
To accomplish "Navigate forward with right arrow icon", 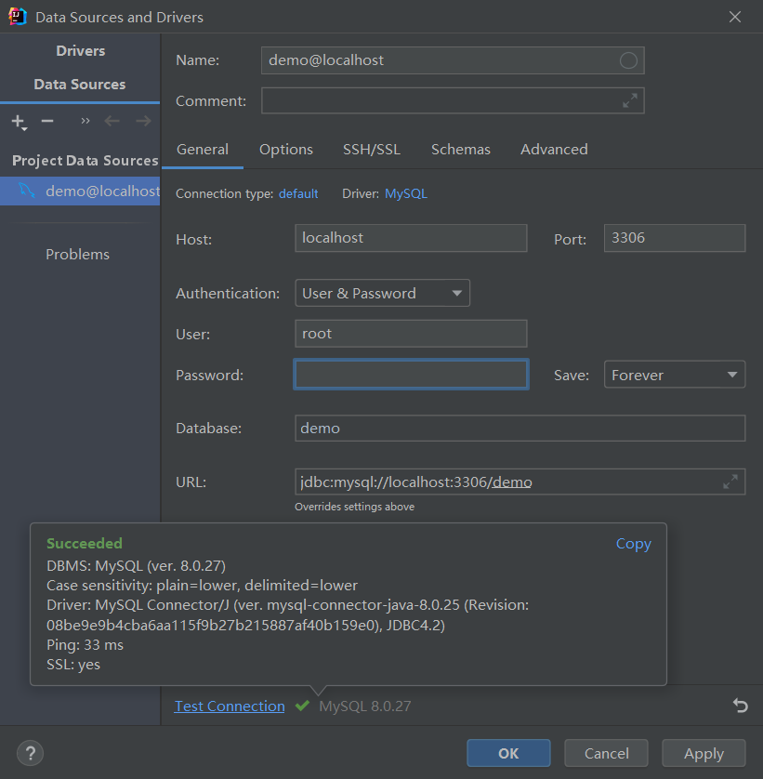I will tap(143, 121).
